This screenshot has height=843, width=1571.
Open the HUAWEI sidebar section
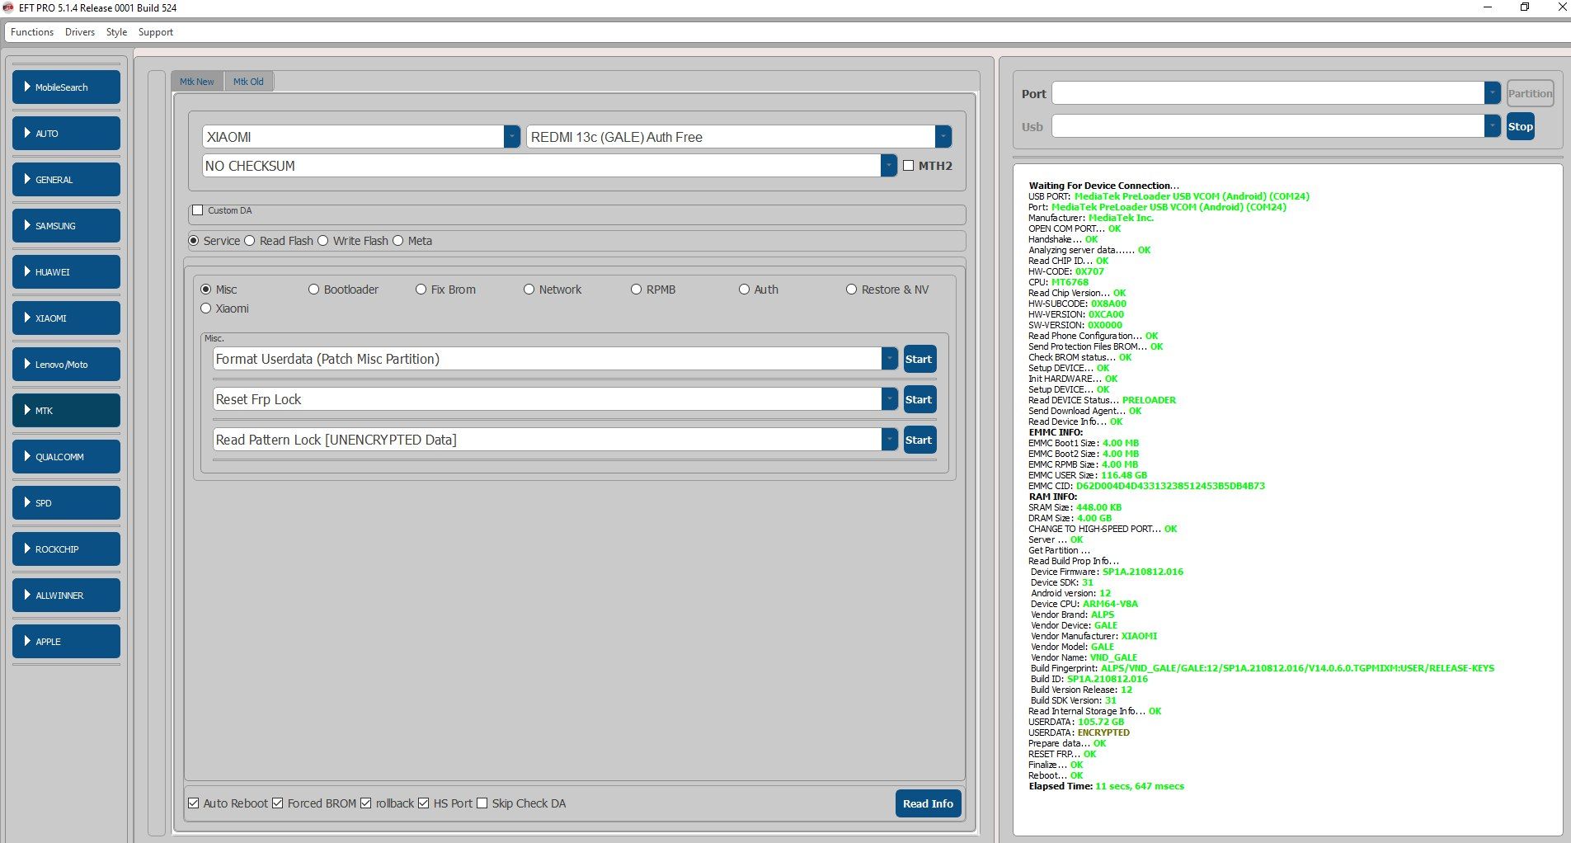click(66, 272)
